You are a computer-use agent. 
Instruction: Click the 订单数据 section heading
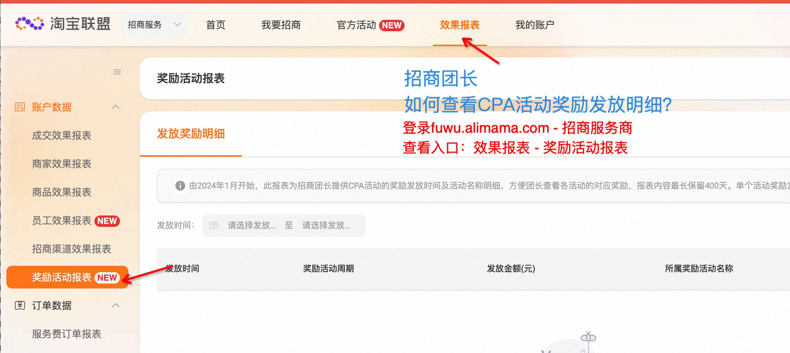click(52, 306)
